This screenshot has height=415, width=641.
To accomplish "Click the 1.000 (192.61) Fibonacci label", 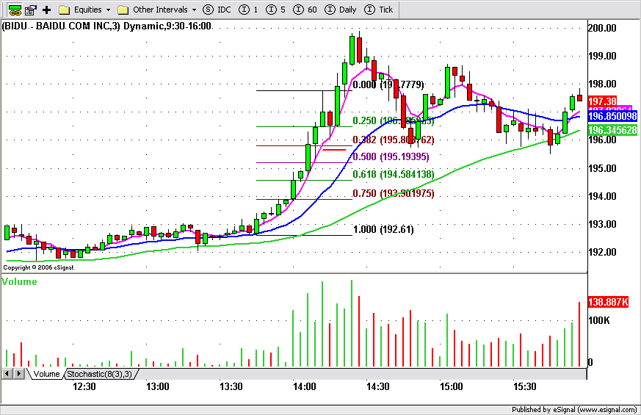I will tap(383, 229).
